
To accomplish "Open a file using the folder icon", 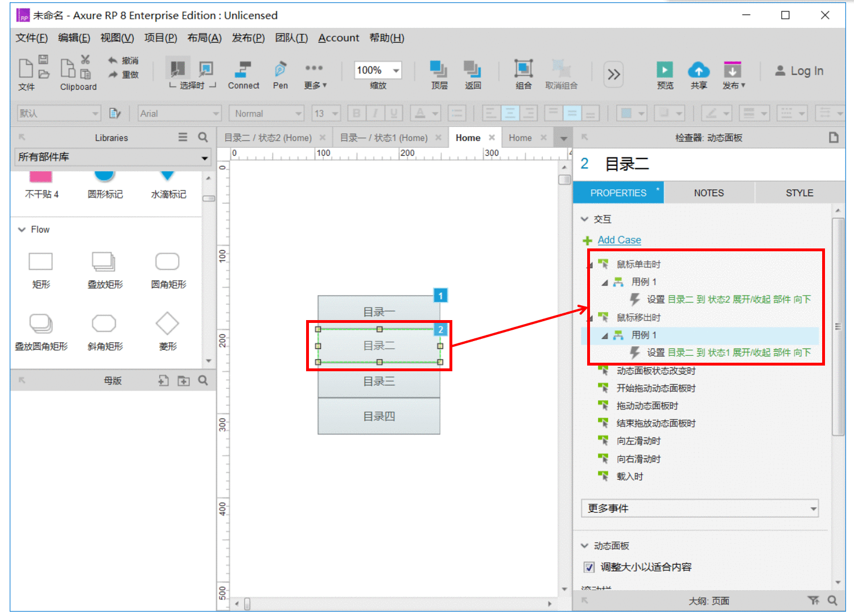I will pos(44,74).
